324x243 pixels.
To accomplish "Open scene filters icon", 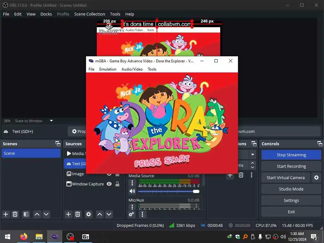I will pyautogui.click(x=26, y=214).
